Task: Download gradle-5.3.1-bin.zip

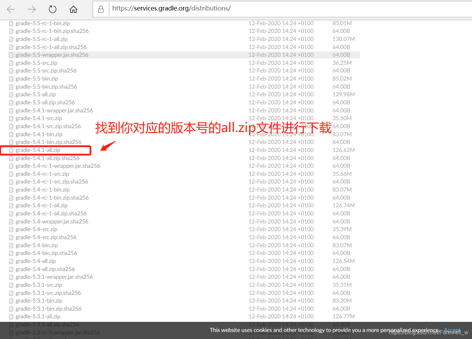Action: (39, 301)
